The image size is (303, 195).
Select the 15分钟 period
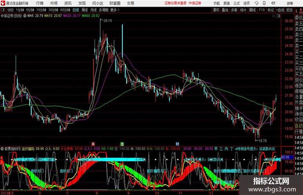pyautogui.click(x=41, y=10)
